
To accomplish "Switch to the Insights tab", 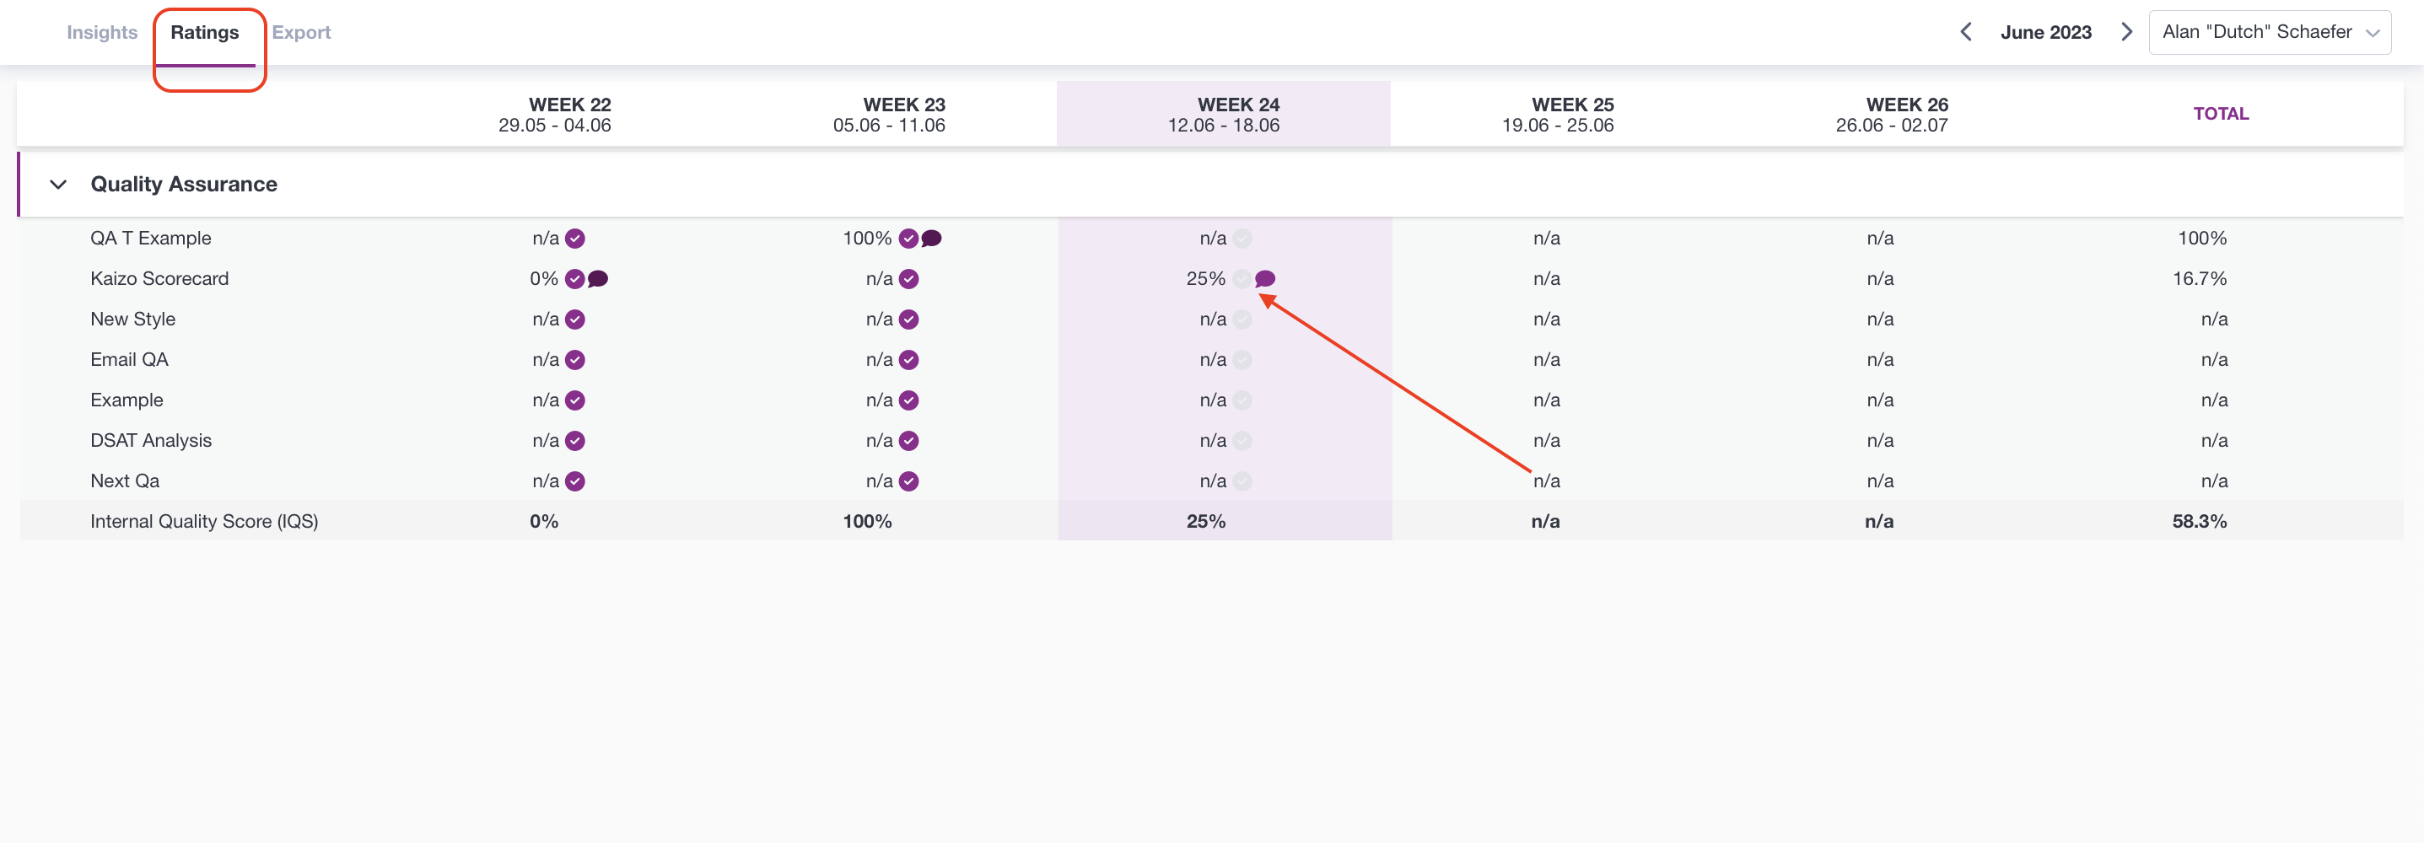I will [x=101, y=32].
